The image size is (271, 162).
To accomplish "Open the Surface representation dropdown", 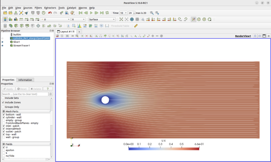I will (102, 20).
